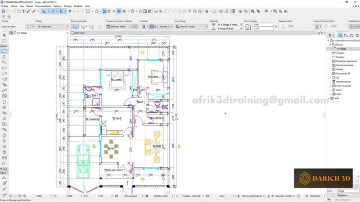
Task: Select the Beam tool in the toolbox
Action: (4, 62)
